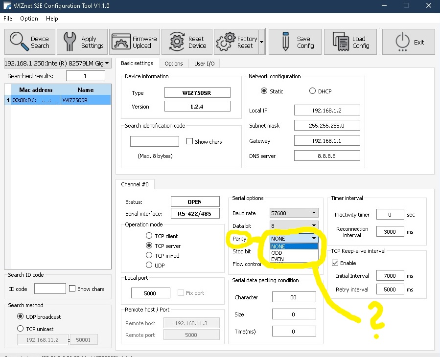Open the network adapter selection dropdown
Image resolution: width=440 pixels, height=357 pixels.
[x=58, y=64]
